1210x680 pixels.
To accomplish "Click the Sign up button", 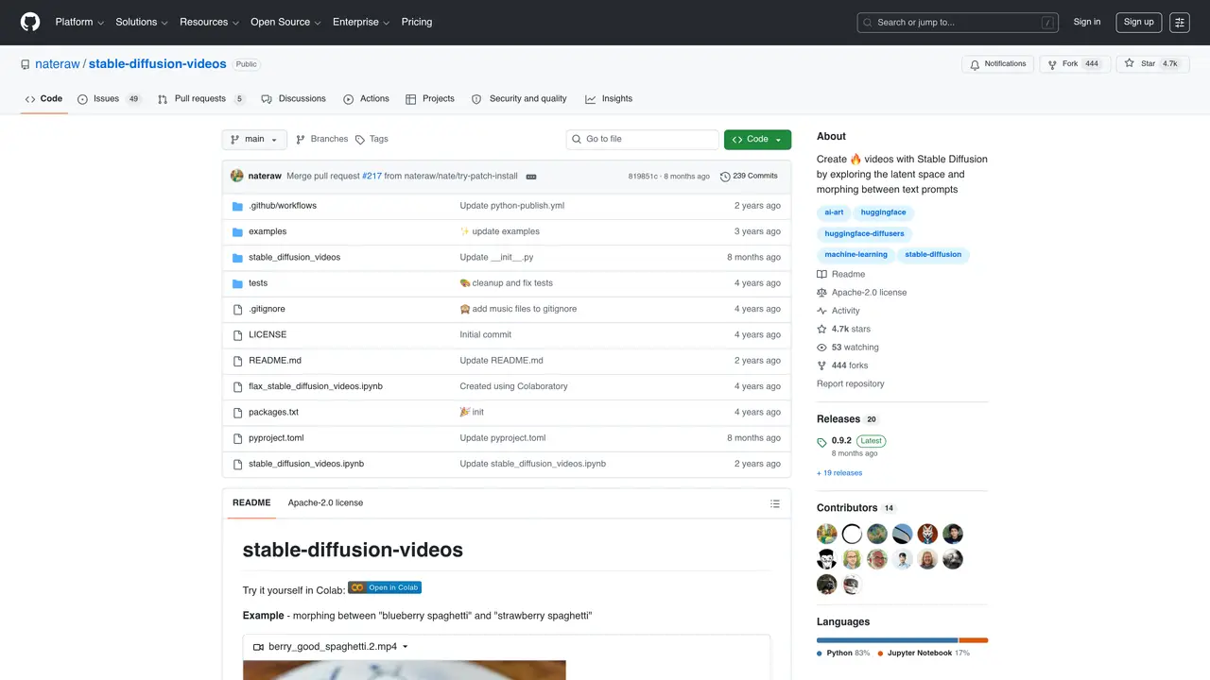I will click(1138, 22).
